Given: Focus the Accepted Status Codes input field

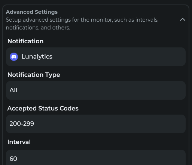Looking at the screenshot, I should (x=96, y=124).
